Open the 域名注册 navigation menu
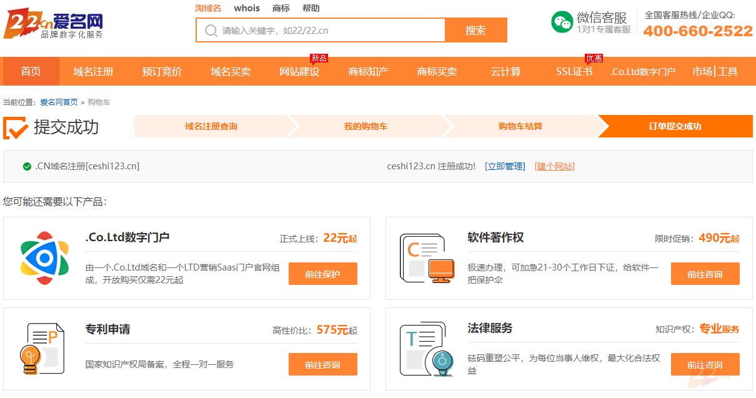 tap(93, 71)
